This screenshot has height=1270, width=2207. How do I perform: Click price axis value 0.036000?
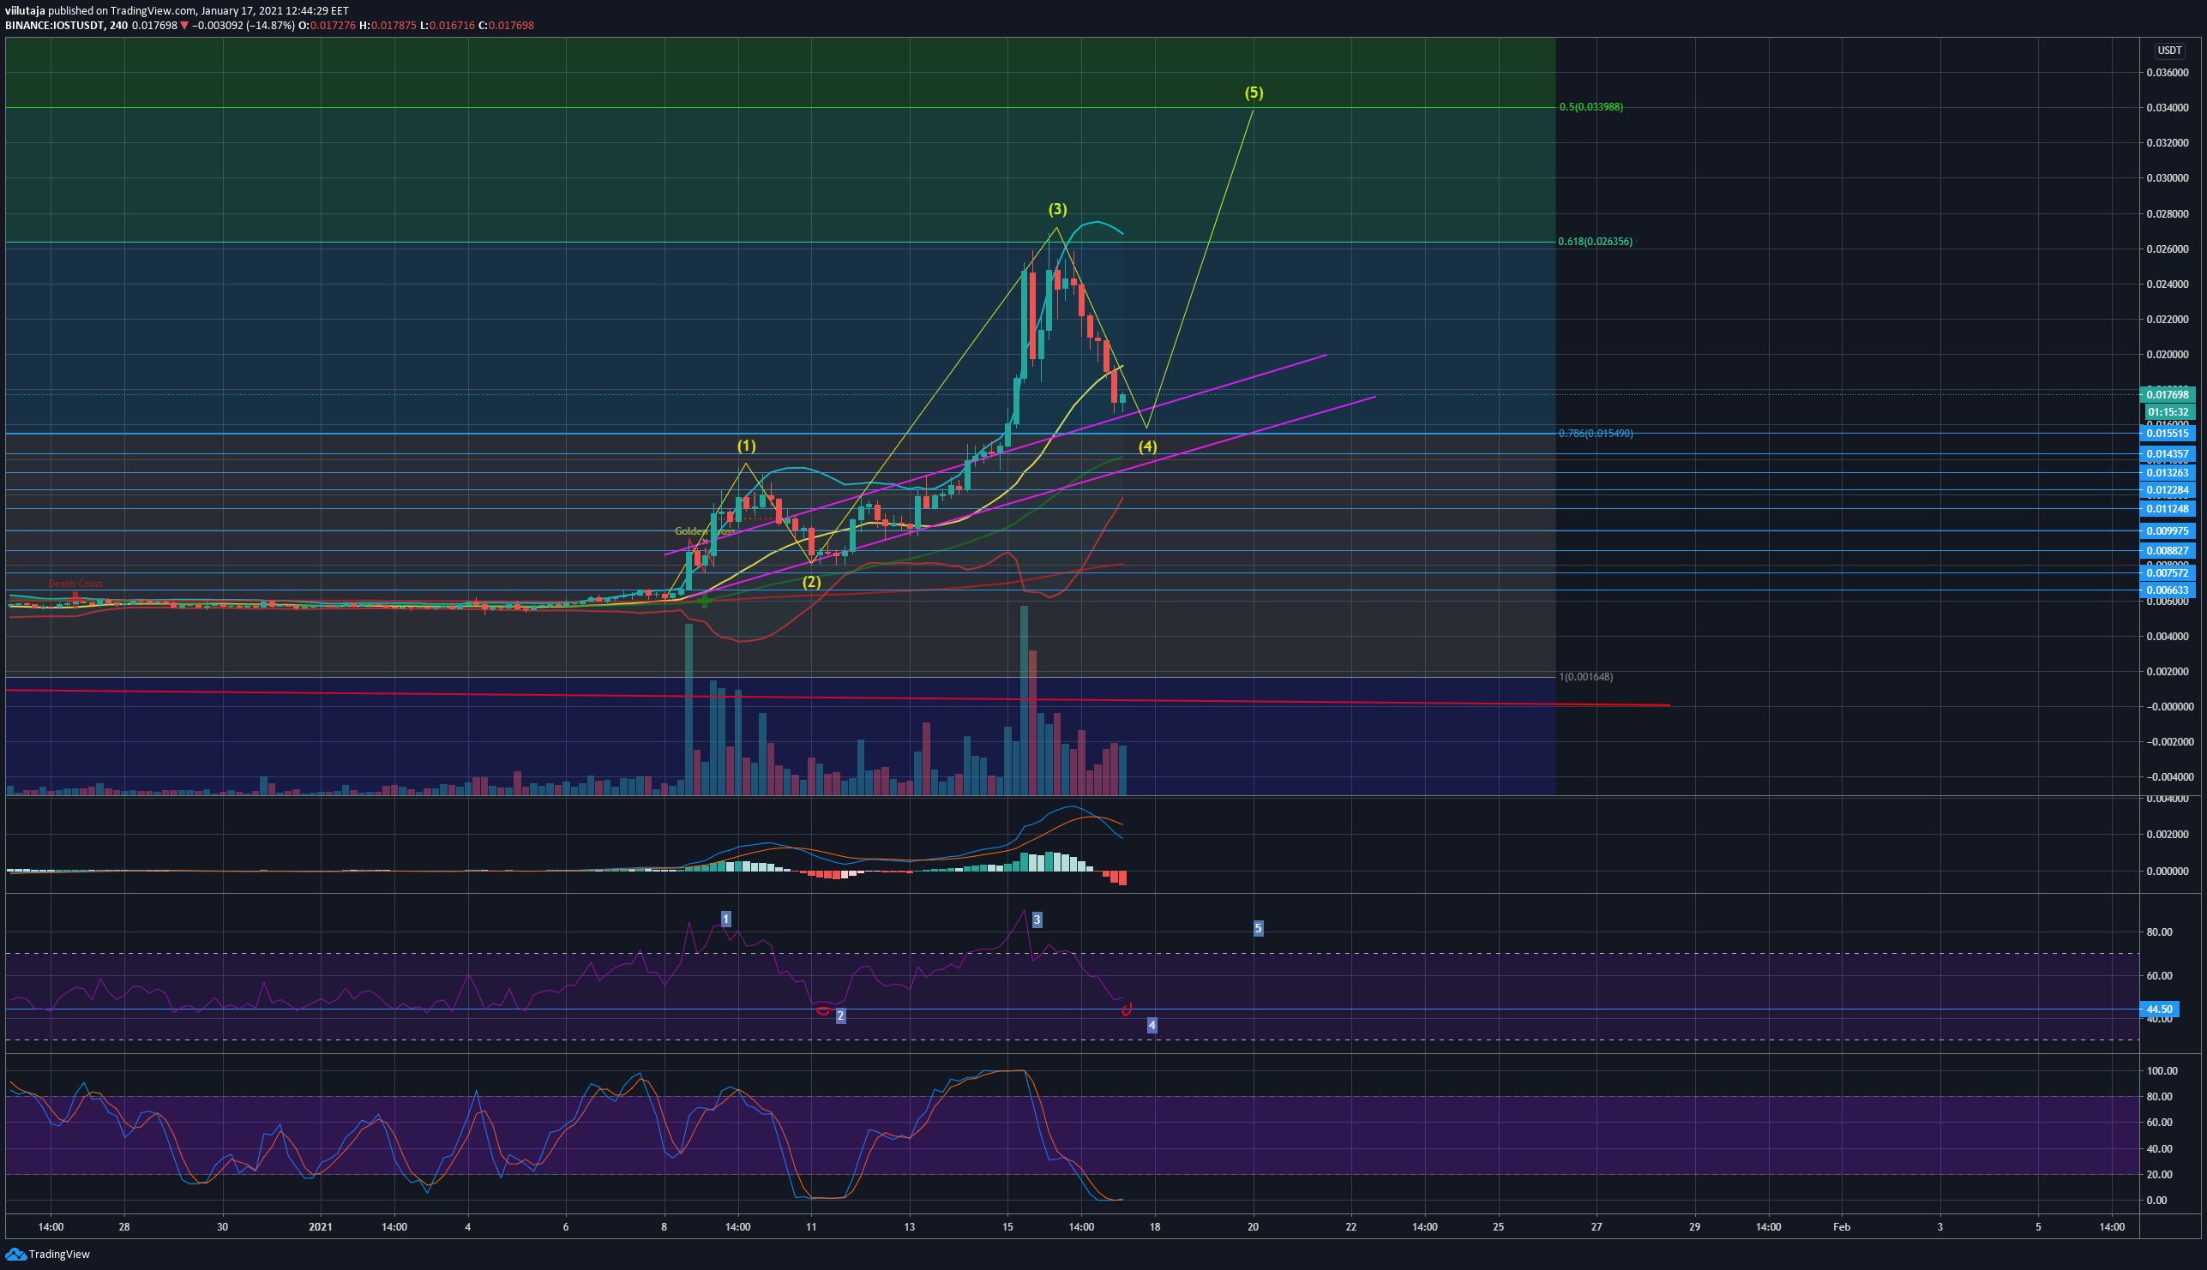[x=2168, y=72]
